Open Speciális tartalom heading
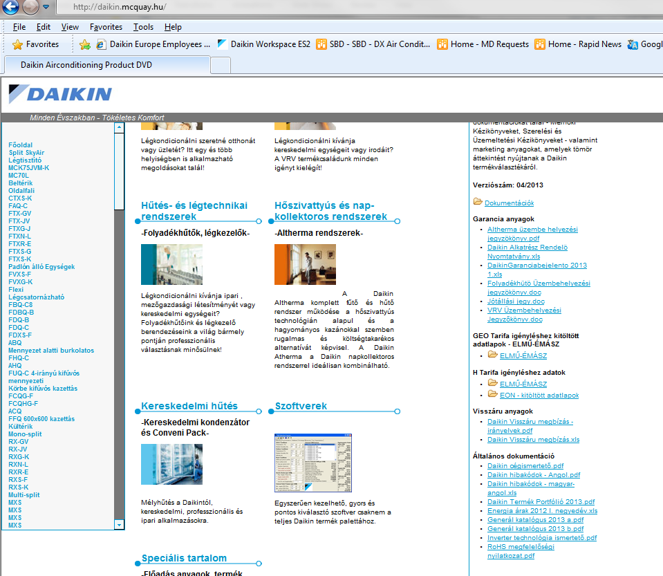The height and width of the screenshot is (576, 663). (x=184, y=558)
